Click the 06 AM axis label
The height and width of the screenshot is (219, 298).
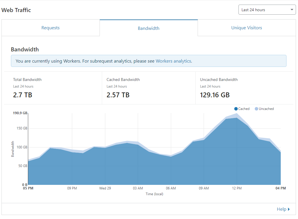171,188
